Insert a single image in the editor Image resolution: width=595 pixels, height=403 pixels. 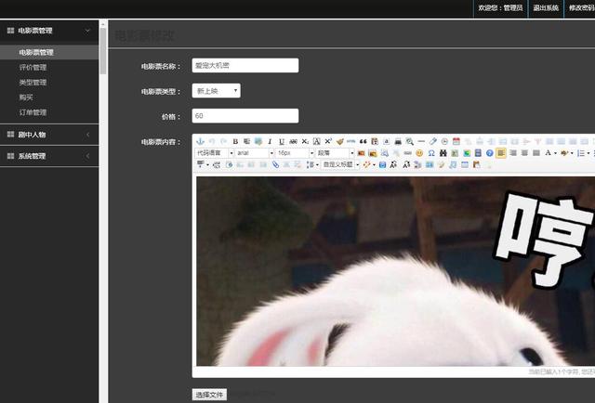click(x=361, y=153)
